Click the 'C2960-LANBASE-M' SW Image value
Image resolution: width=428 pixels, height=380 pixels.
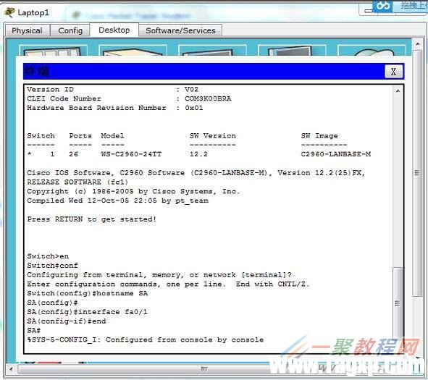click(x=336, y=154)
